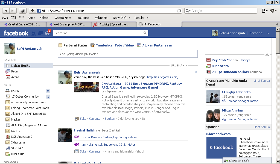Expand the URUTKAN sort dropdown
The image size is (280, 164).
[x=179, y=66]
